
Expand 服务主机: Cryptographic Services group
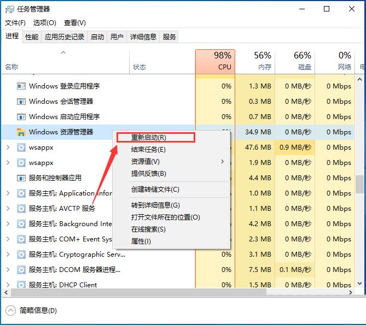tap(8, 254)
